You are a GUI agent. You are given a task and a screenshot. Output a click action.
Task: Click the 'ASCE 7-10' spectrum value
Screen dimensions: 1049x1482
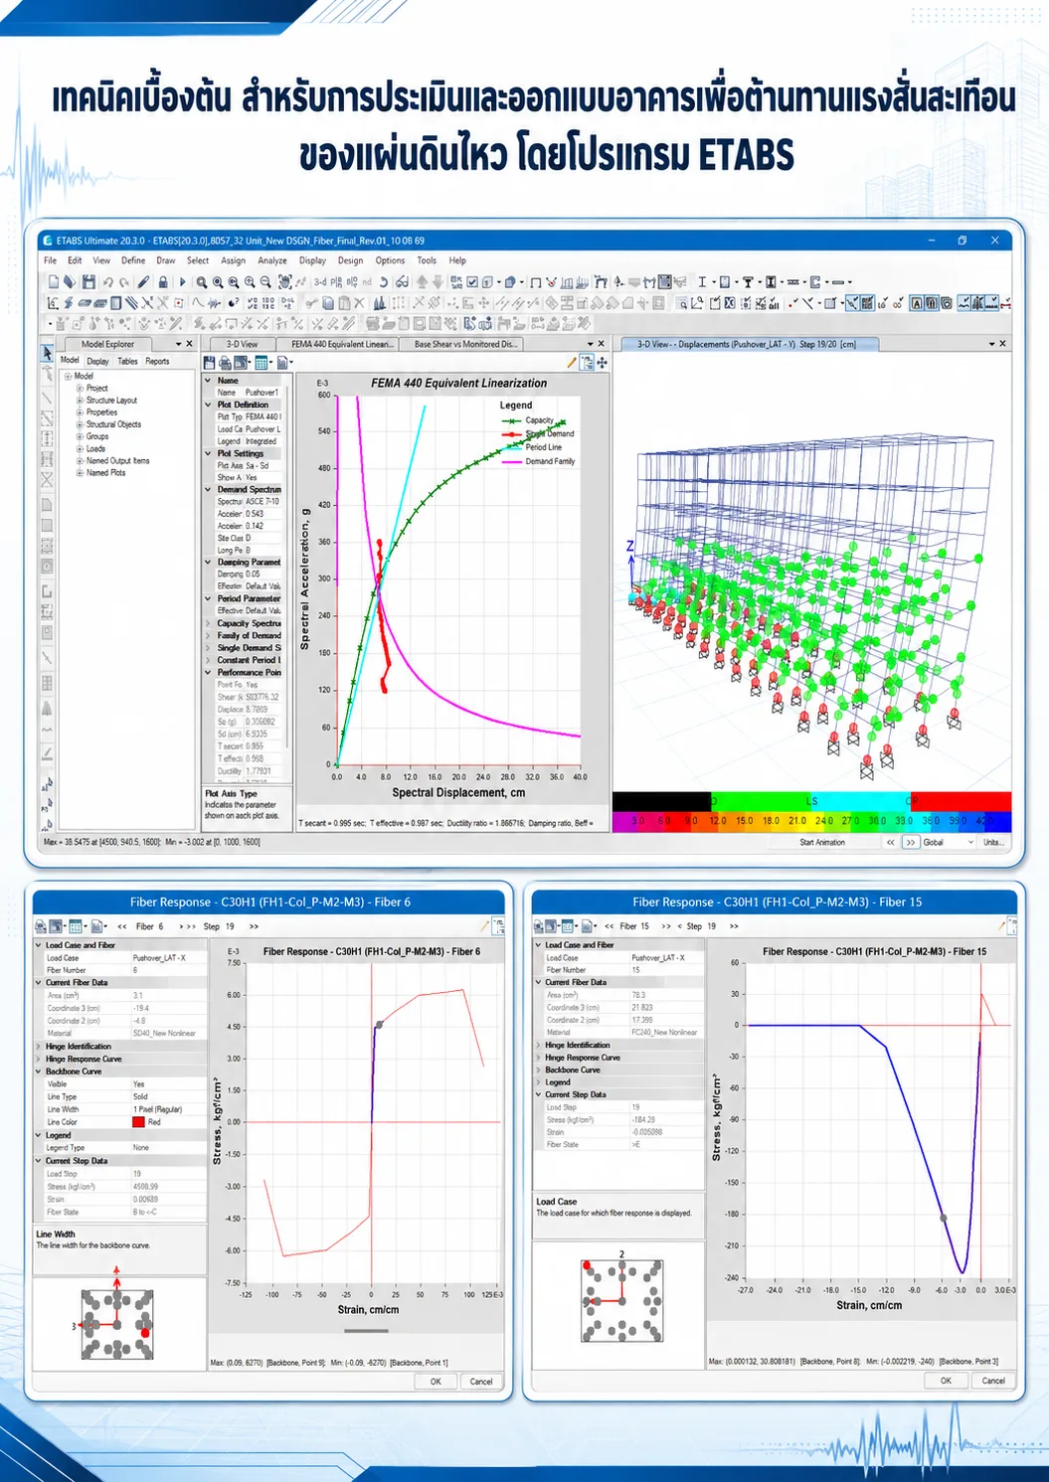(262, 502)
